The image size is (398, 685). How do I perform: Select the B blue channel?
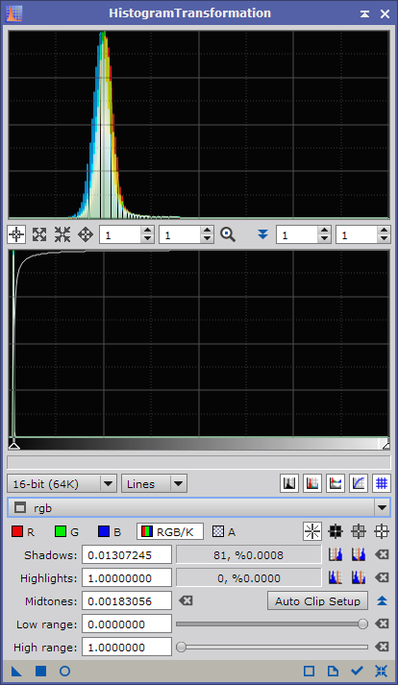pos(110,531)
